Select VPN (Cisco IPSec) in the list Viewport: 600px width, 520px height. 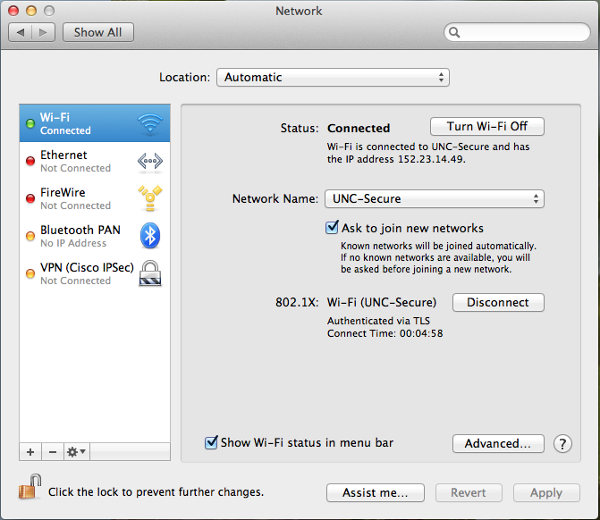[85, 273]
